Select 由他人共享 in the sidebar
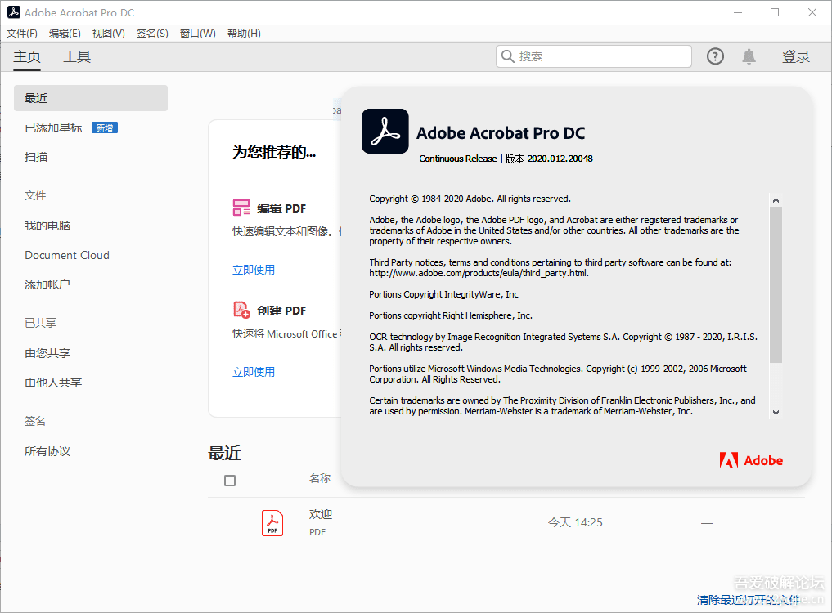Screen dimensions: 832x613 [x=53, y=383]
